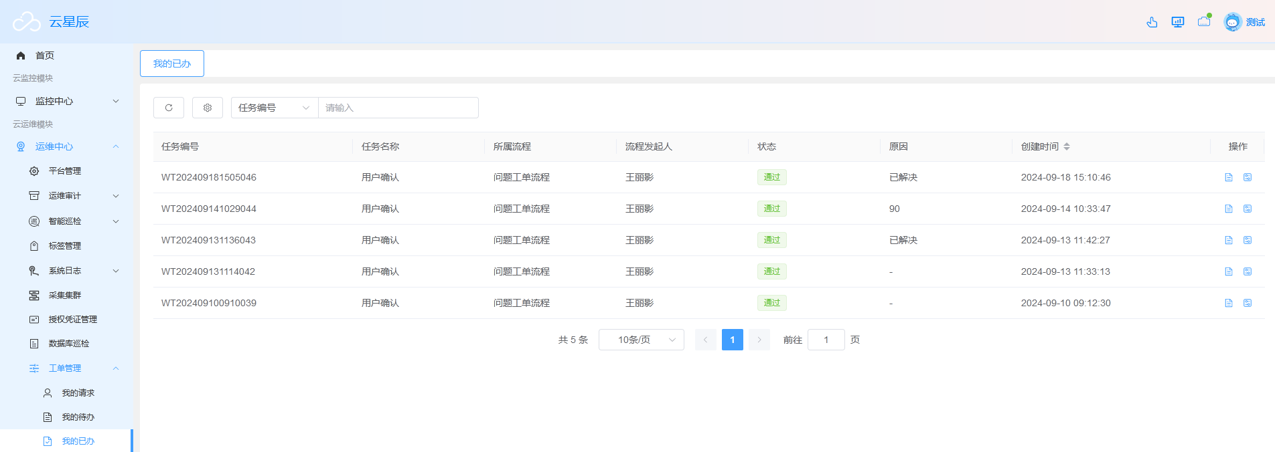The height and width of the screenshot is (452, 1275).
Task: Collapse 运维中心 menu
Action: (x=67, y=146)
